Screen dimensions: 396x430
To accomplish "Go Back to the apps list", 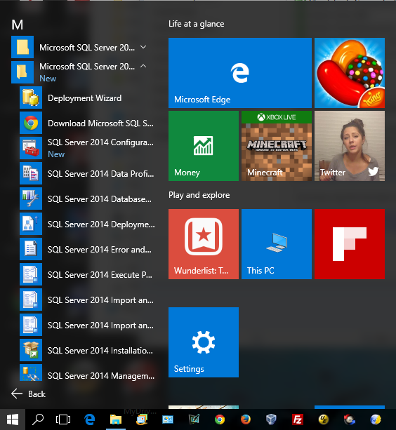I will (28, 394).
